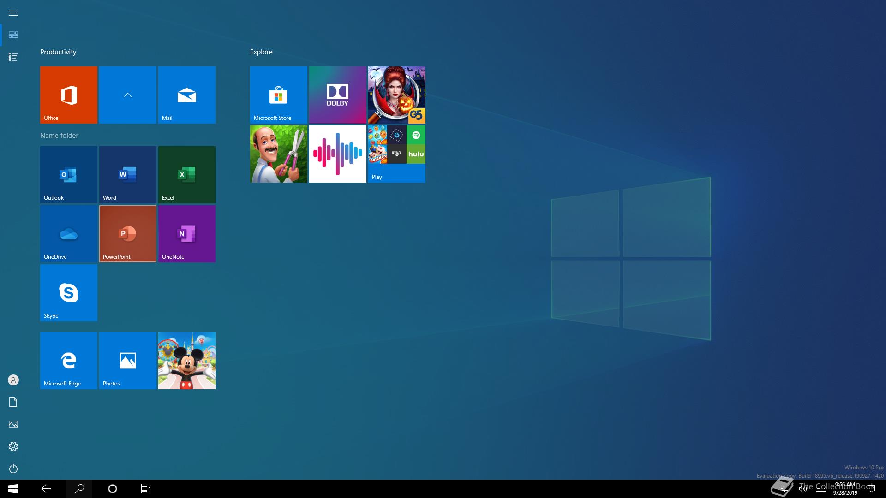The height and width of the screenshot is (498, 886).
Task: Open the Photos tile
Action: (x=128, y=361)
